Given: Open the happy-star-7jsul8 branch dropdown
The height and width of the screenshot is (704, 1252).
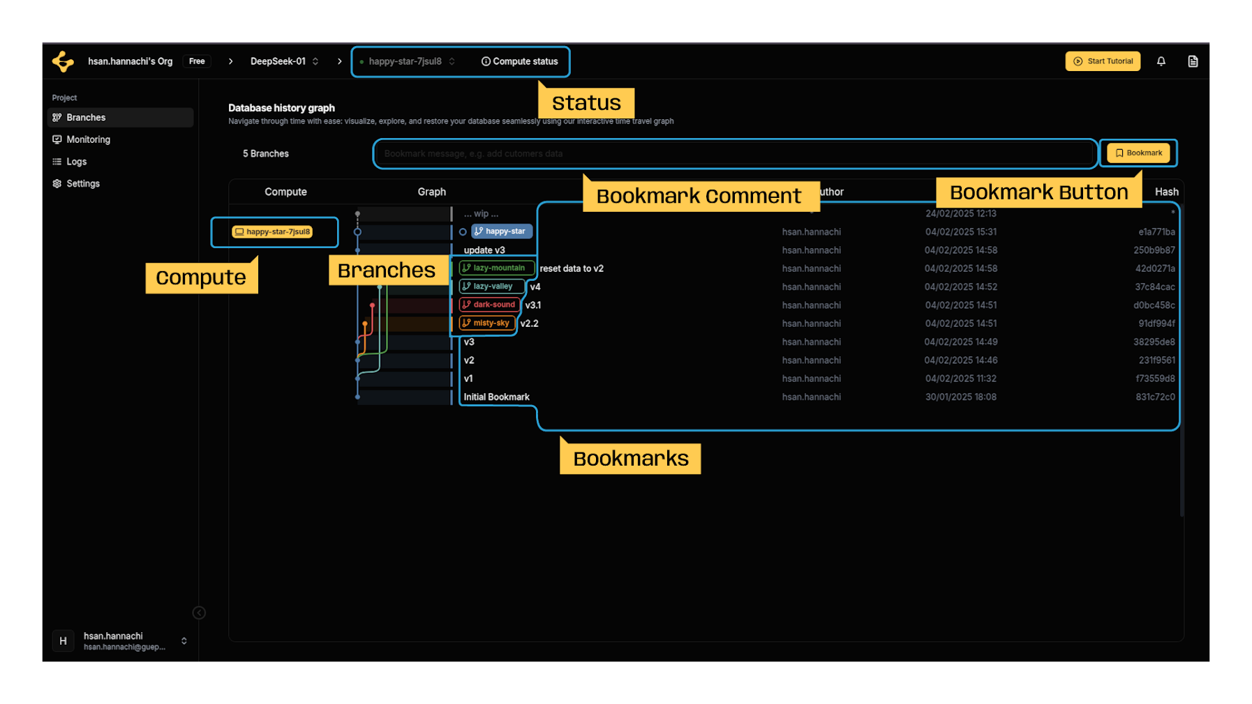Looking at the screenshot, I should (408, 61).
